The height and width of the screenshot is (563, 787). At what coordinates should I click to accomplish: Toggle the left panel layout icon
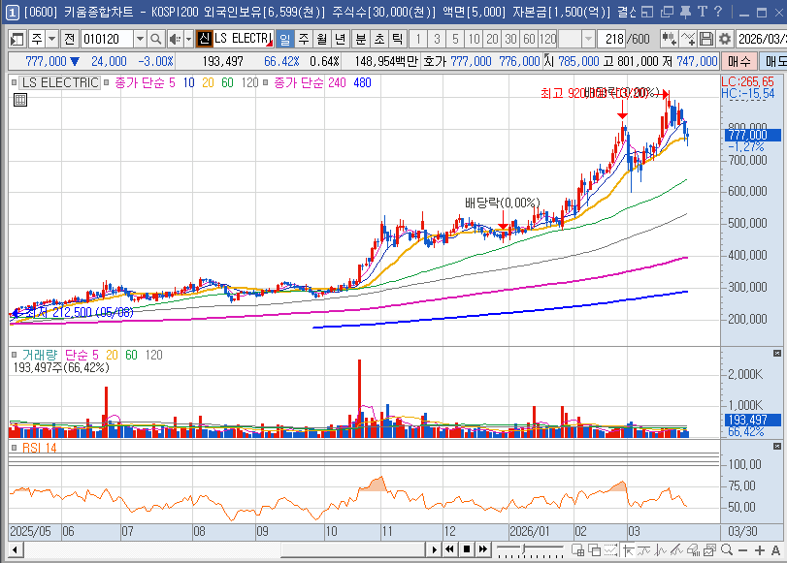[x=17, y=39]
